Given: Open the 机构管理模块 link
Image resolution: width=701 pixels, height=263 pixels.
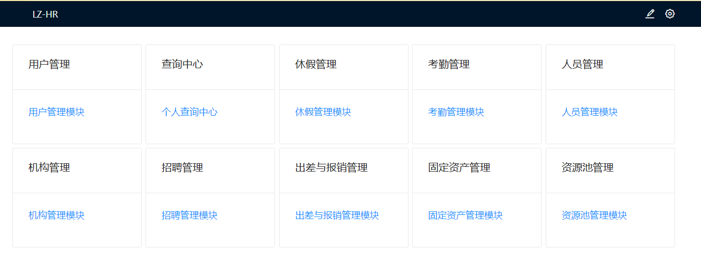Looking at the screenshot, I should [x=56, y=215].
